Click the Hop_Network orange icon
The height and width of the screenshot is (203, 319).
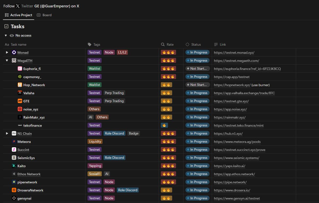click(x=20, y=85)
